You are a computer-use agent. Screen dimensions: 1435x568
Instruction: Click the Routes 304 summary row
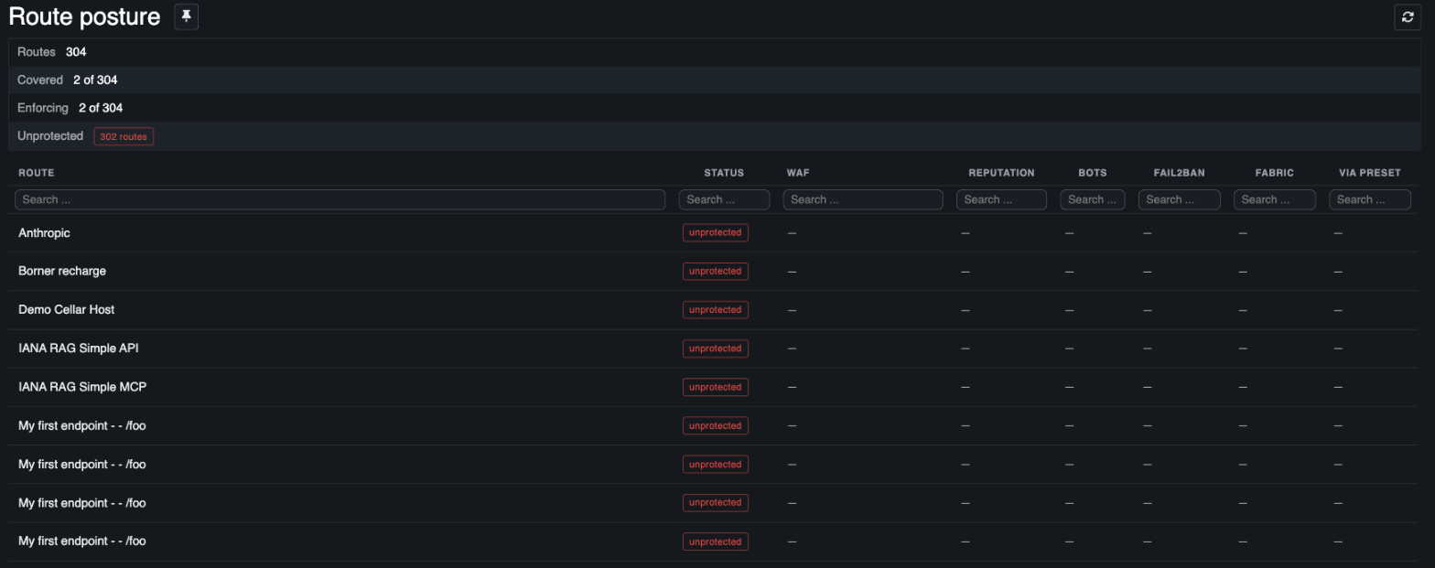[x=715, y=52]
